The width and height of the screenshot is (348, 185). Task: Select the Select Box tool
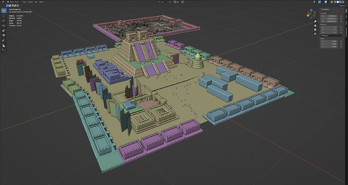(x=4, y=11)
